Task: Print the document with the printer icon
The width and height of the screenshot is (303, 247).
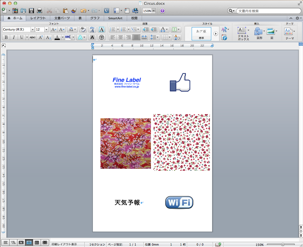Action: pyautogui.click(x=40, y=11)
